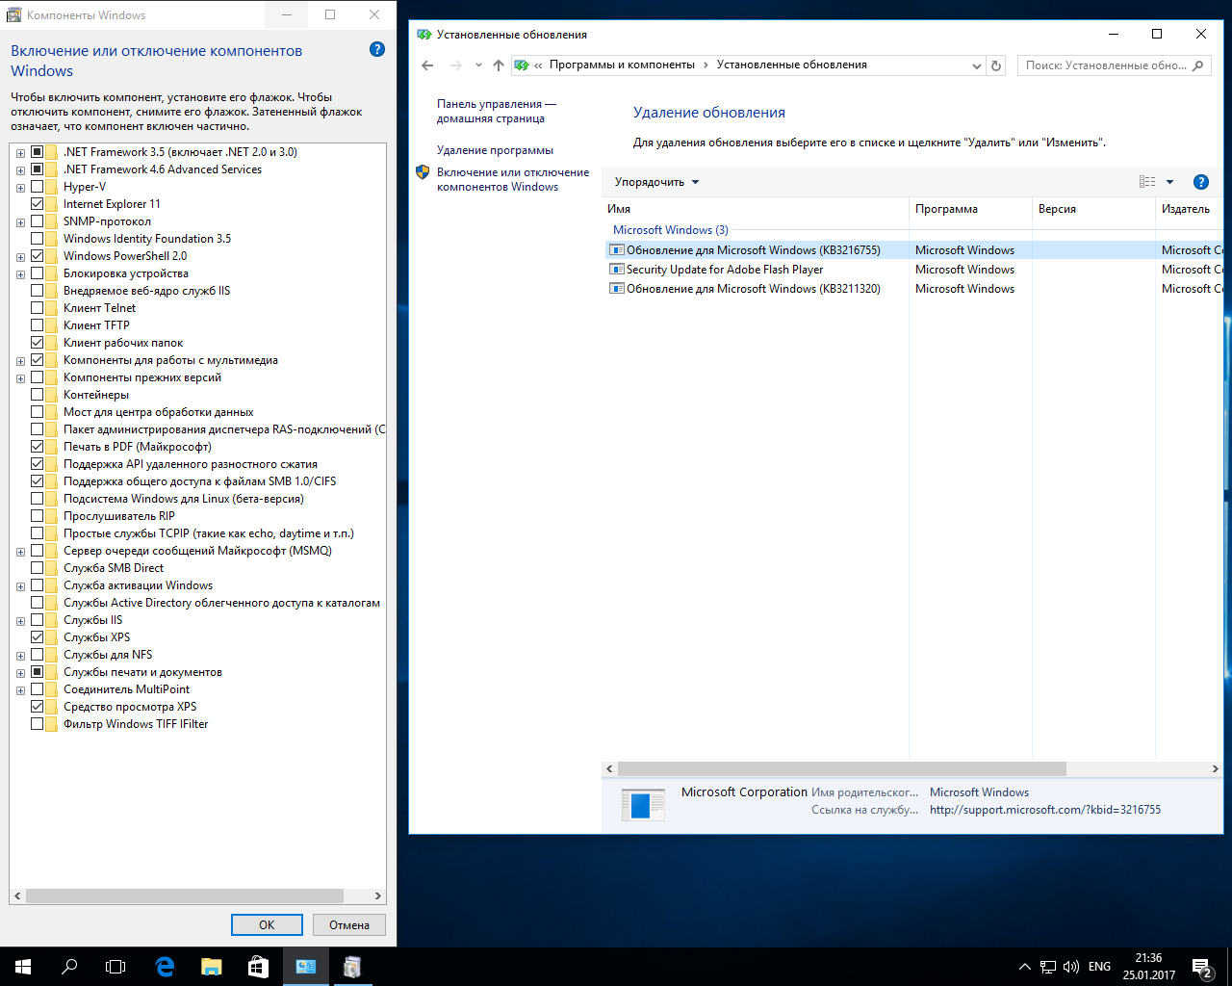Open help in Windows Features dialog

pyautogui.click(x=377, y=49)
